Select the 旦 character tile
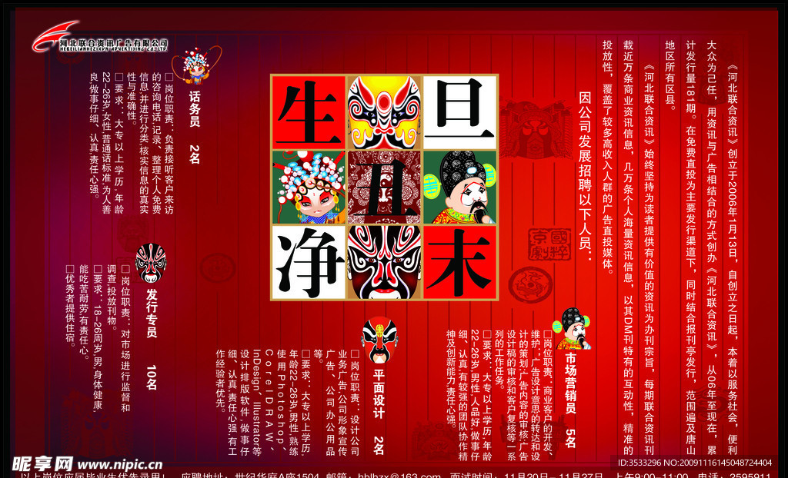 click(x=460, y=112)
